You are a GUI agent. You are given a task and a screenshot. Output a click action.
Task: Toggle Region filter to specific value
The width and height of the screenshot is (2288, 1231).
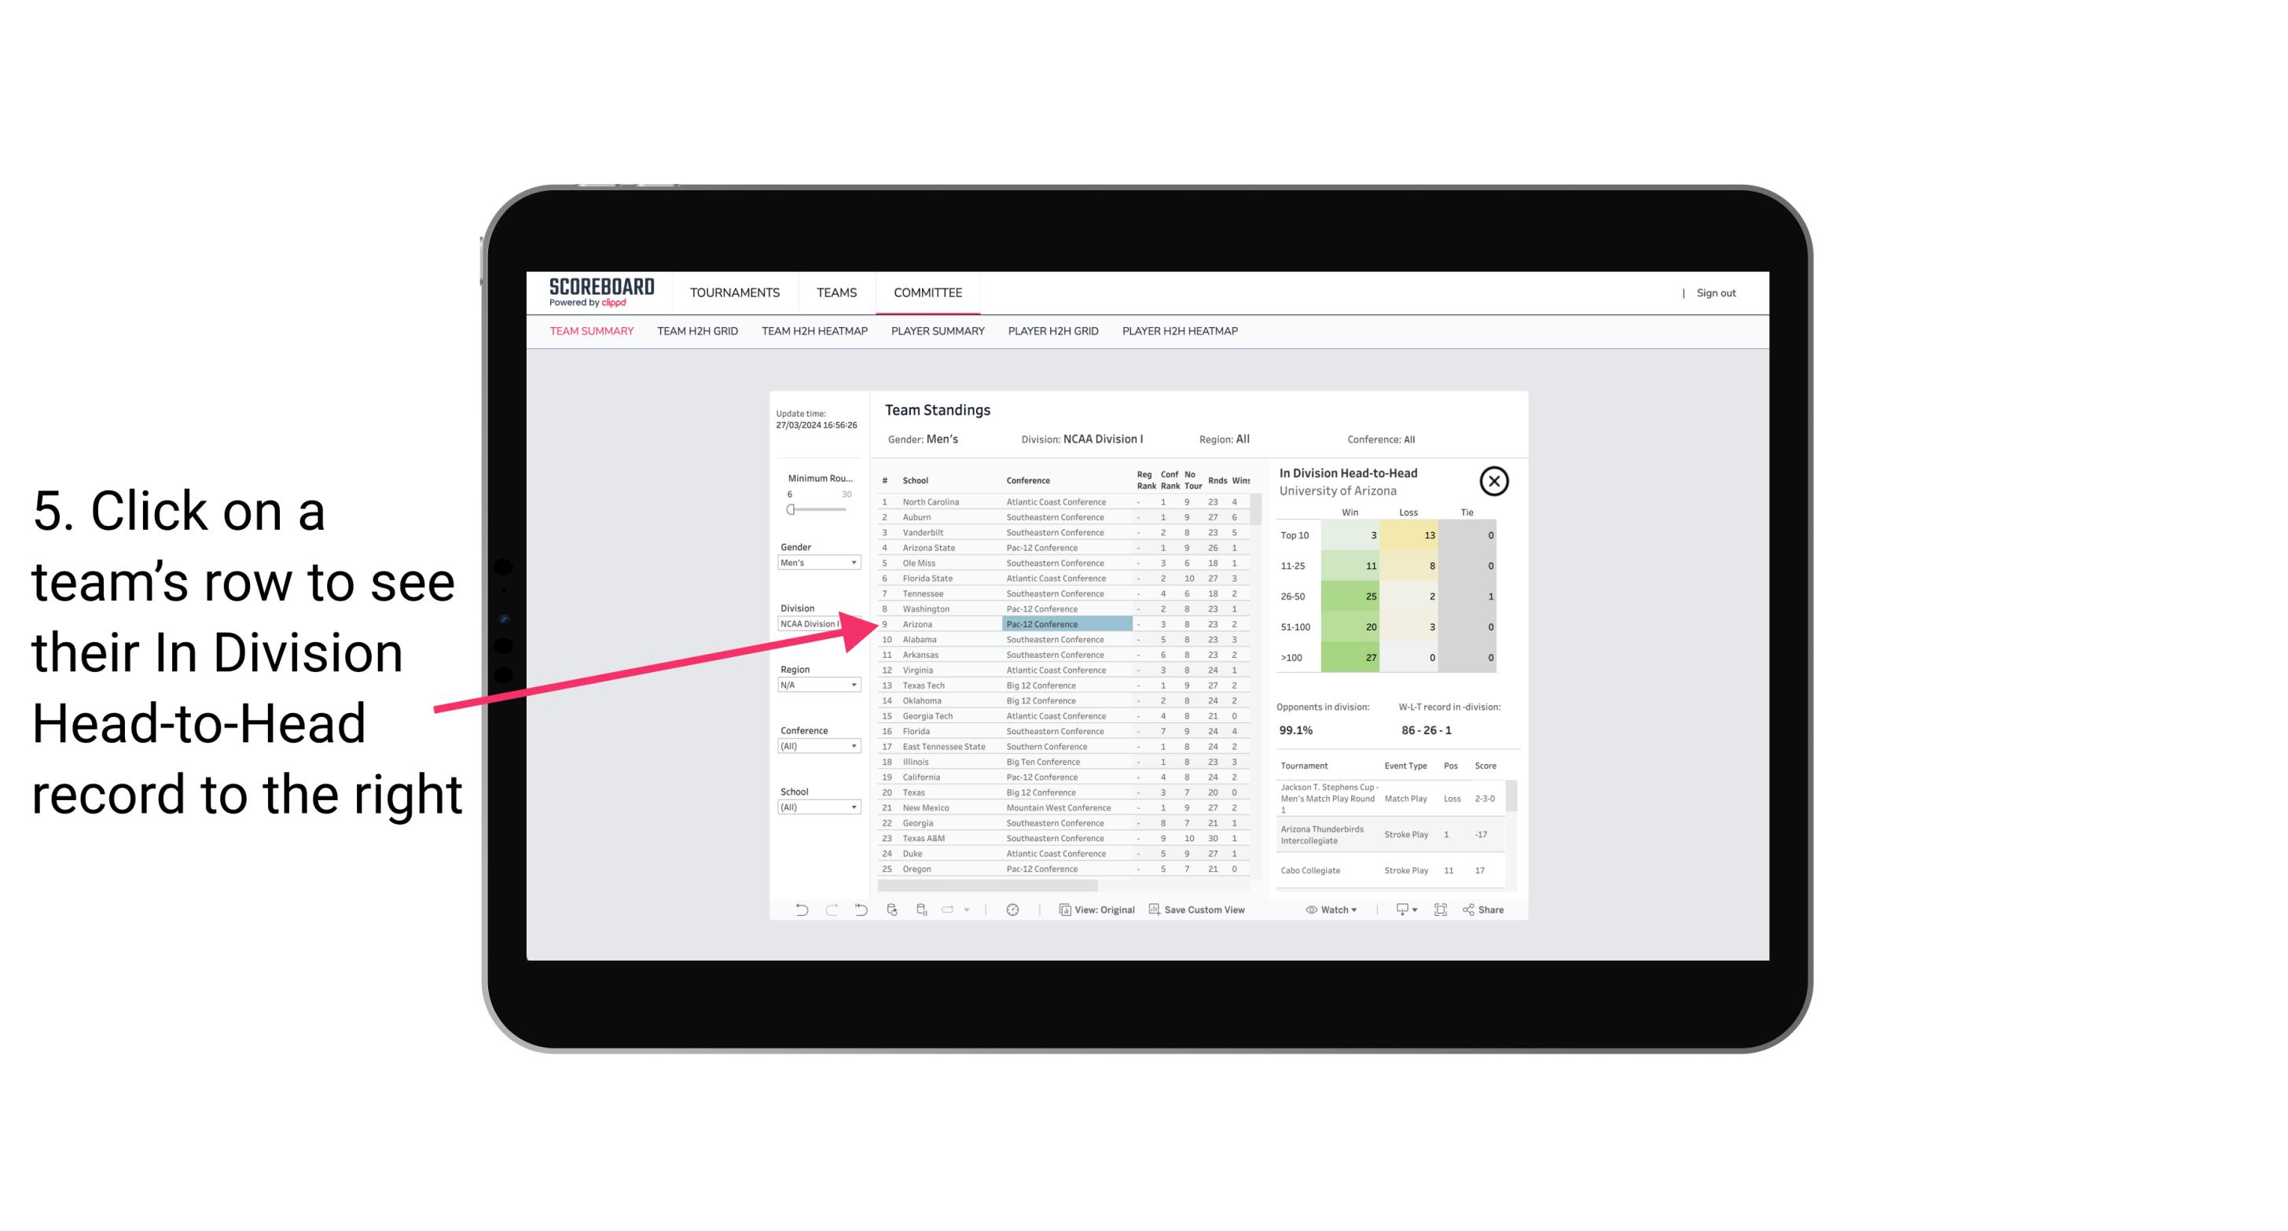(815, 685)
